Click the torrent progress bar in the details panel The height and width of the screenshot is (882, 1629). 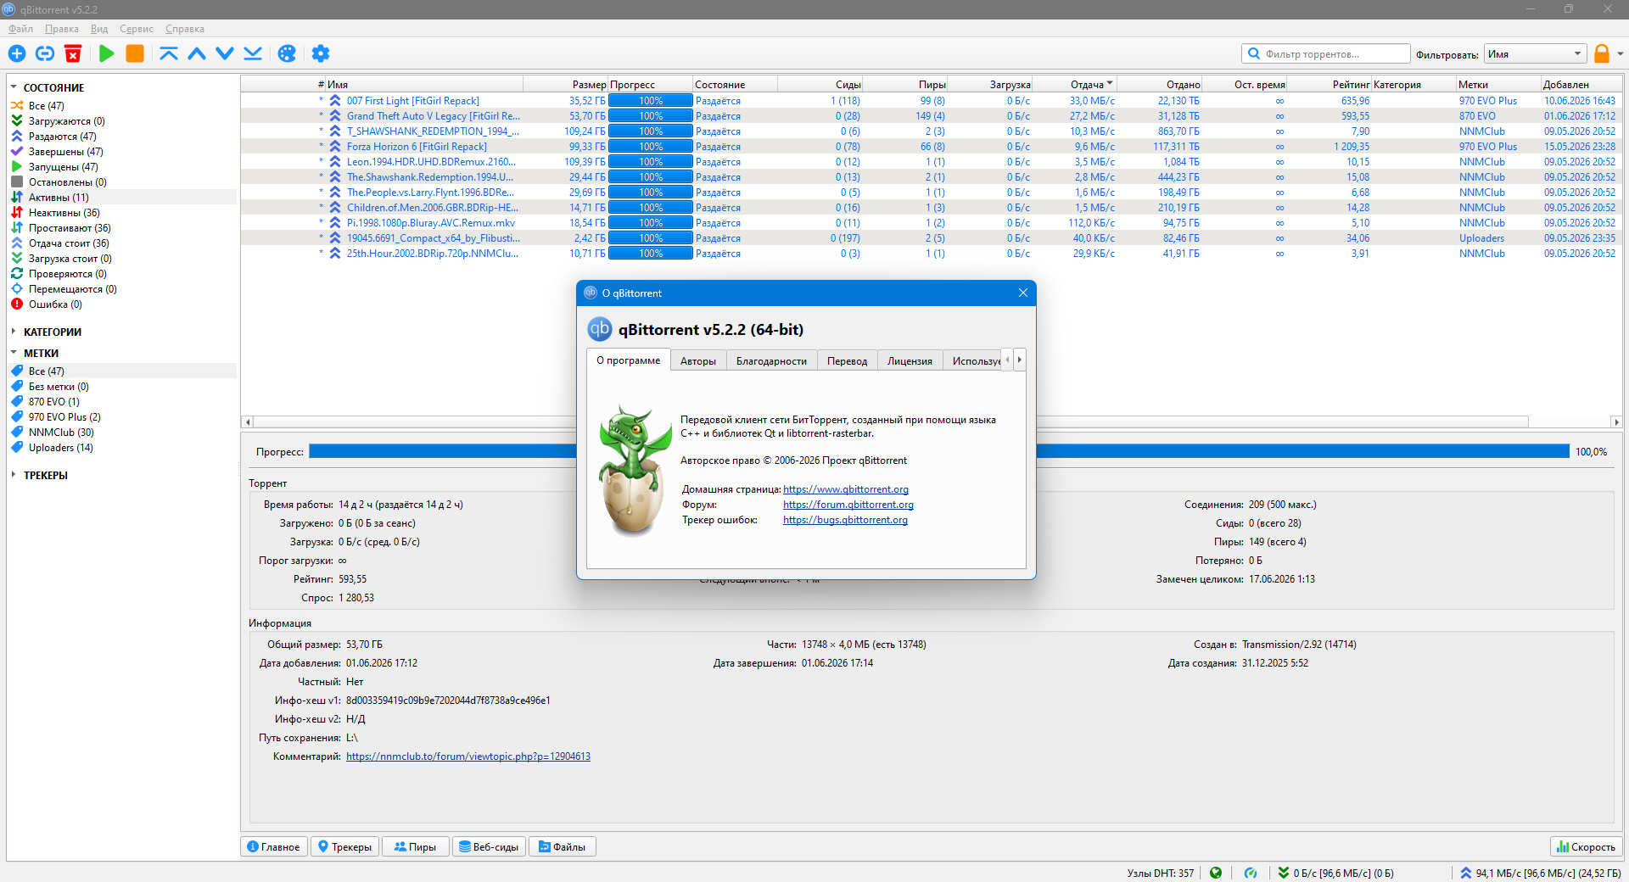[x=939, y=451]
